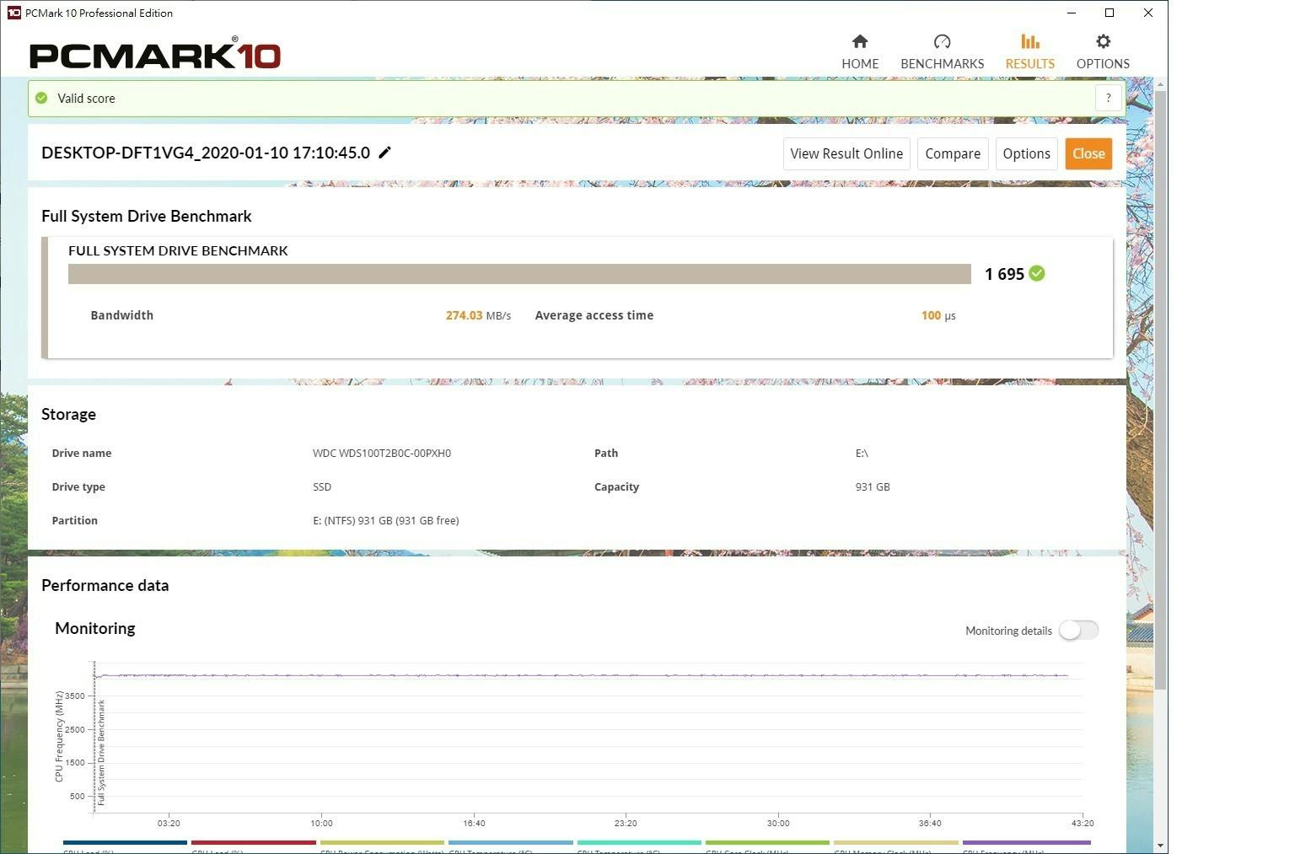The height and width of the screenshot is (854, 1295).
Task: Click the green valid score check icon
Action: click(x=41, y=98)
